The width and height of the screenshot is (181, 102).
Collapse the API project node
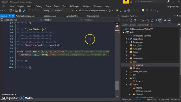(x=123, y=33)
